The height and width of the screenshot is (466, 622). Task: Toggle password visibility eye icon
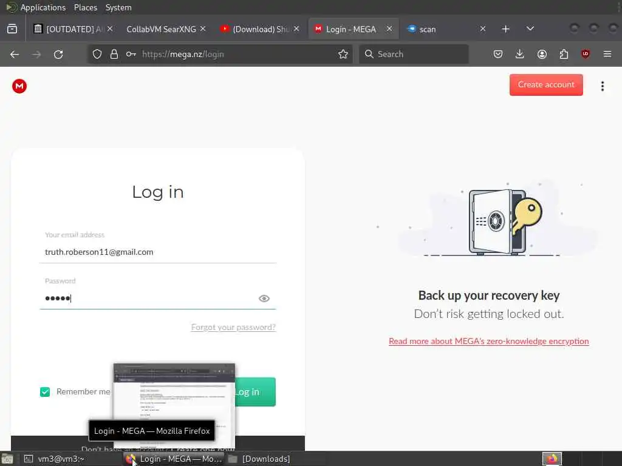[264, 299]
